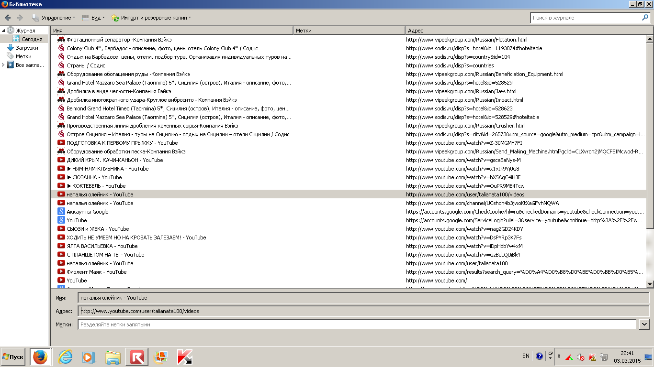Click the search magnifier icon

[x=645, y=18]
